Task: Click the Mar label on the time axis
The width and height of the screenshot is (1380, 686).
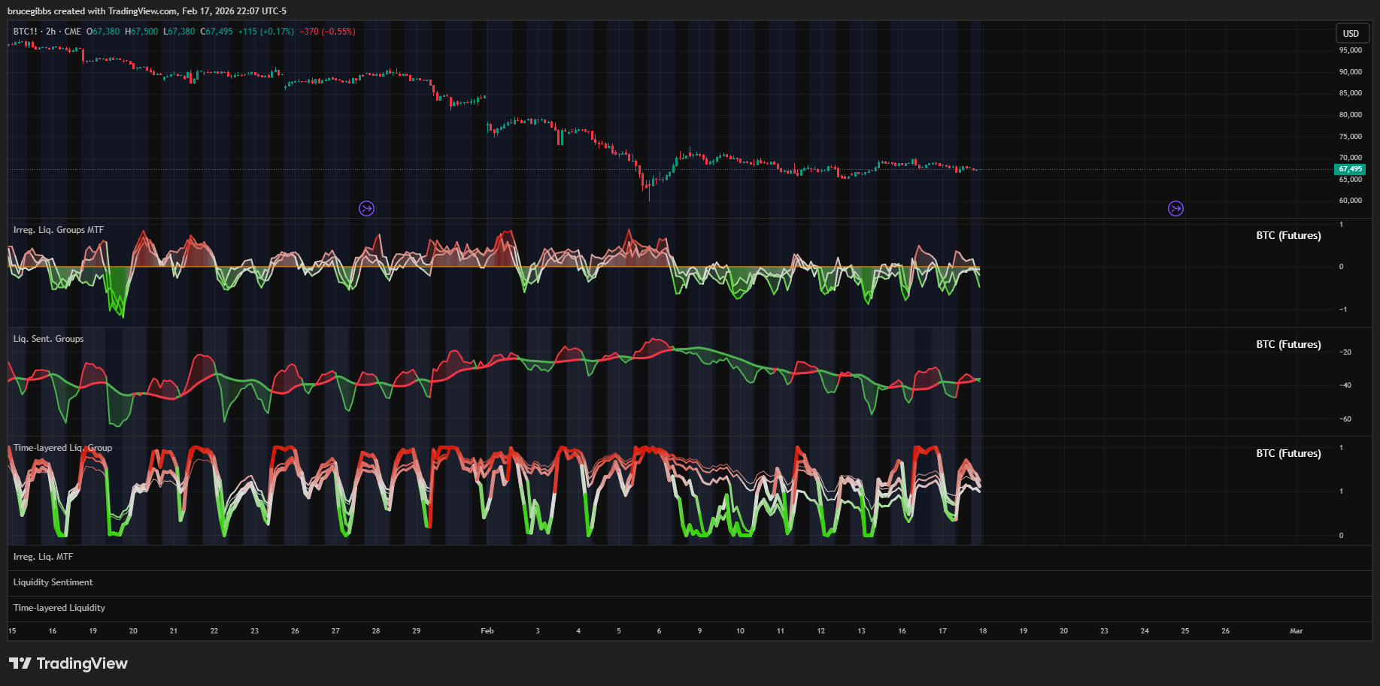Action: point(1296,631)
